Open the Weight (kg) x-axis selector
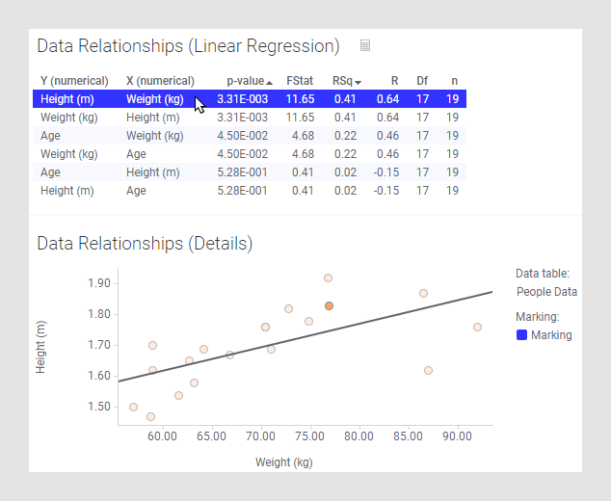 point(283,462)
